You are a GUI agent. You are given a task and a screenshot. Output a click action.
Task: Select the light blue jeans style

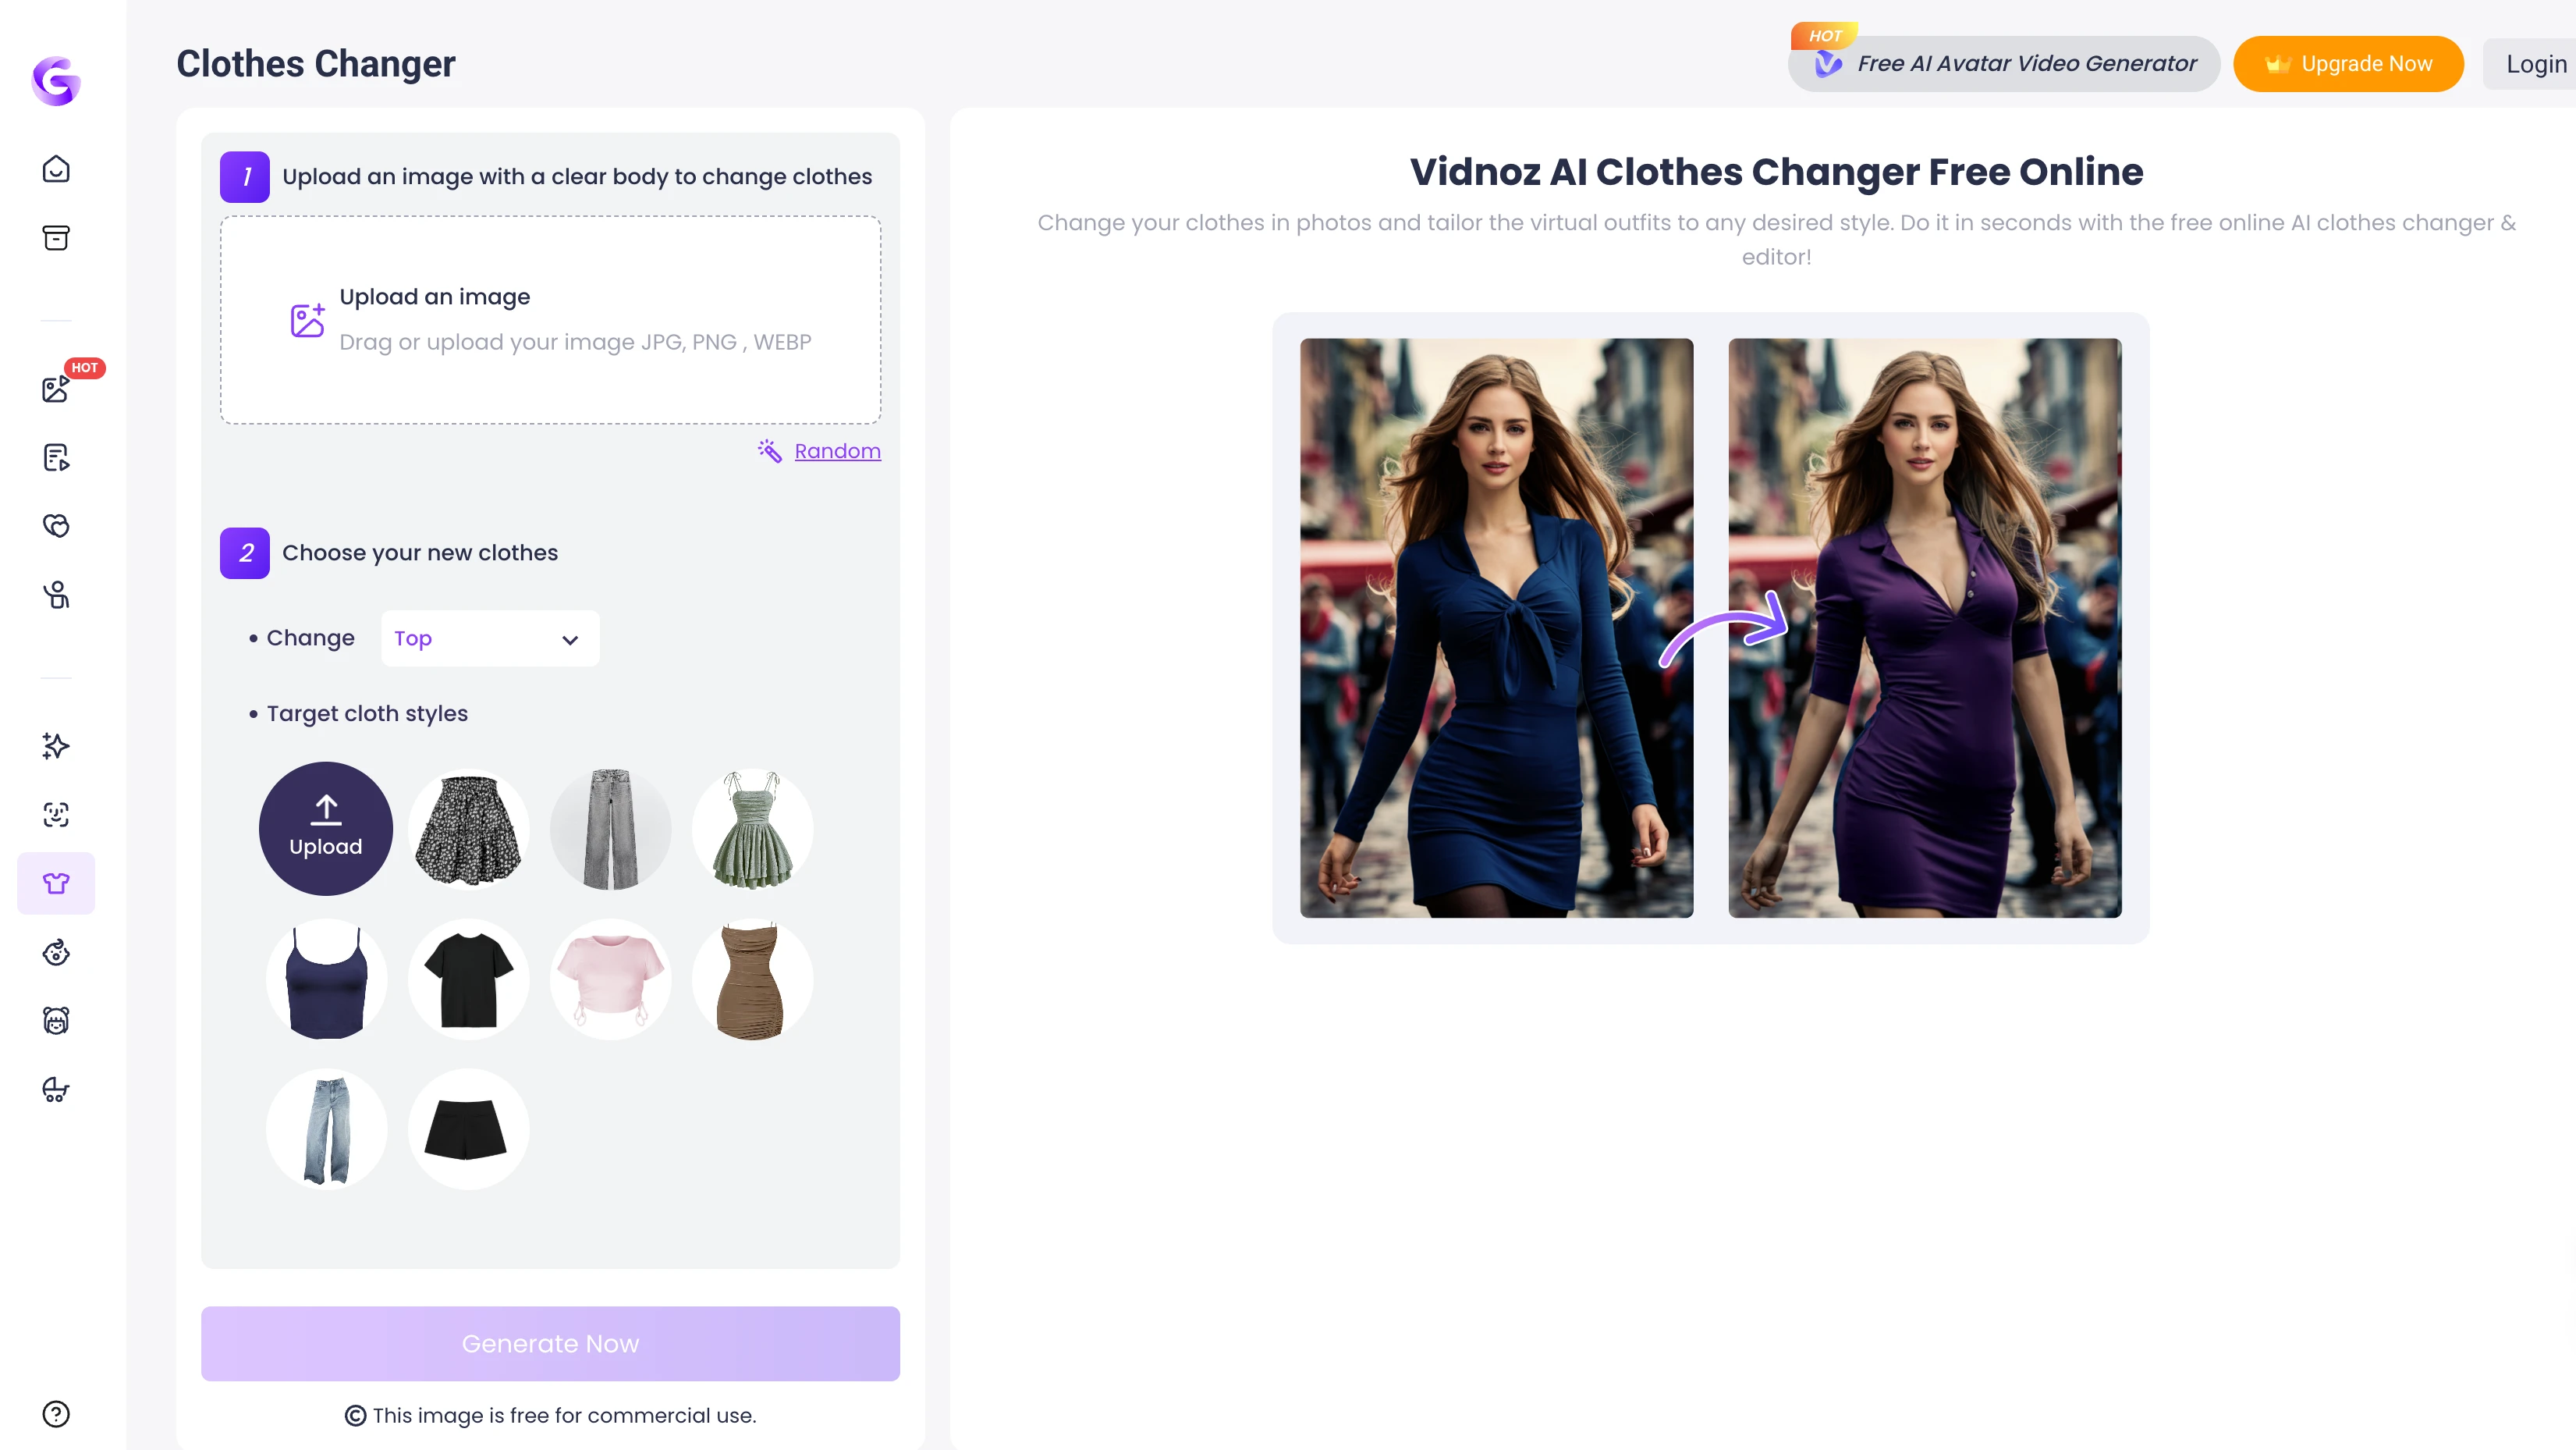click(x=326, y=1128)
